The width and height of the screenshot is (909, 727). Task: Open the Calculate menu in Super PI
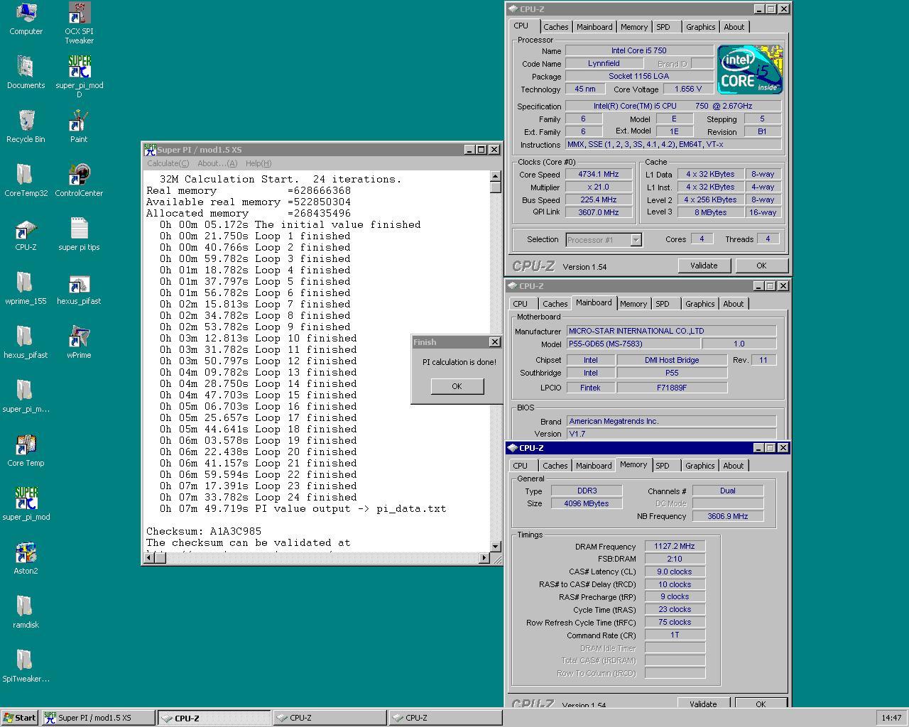click(168, 163)
